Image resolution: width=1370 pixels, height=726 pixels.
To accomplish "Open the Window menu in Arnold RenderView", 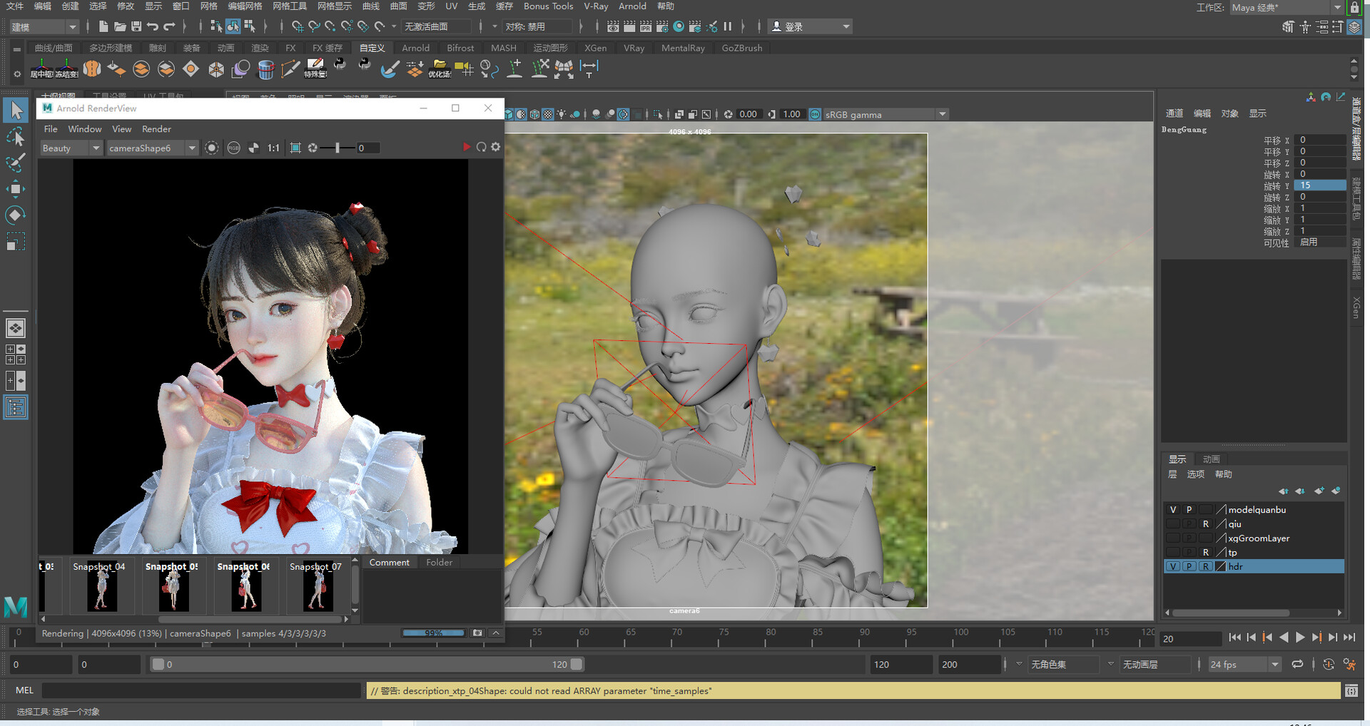I will tap(85, 128).
